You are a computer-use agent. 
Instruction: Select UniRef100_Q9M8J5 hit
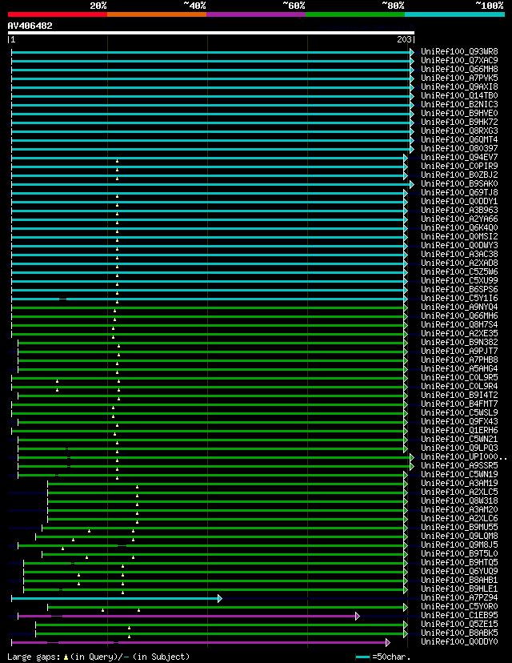click(x=459, y=545)
